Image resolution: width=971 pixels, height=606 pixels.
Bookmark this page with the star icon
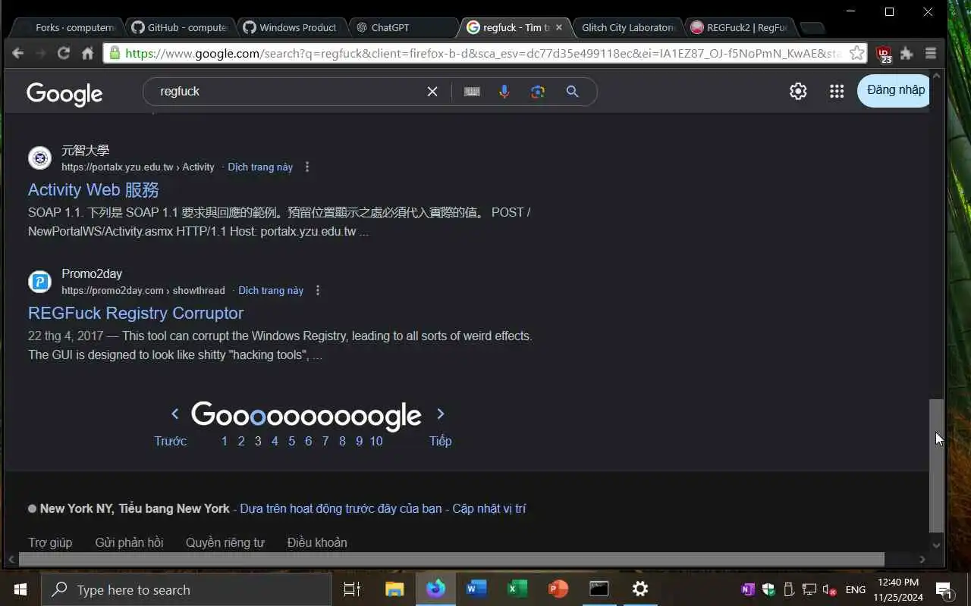click(x=856, y=53)
